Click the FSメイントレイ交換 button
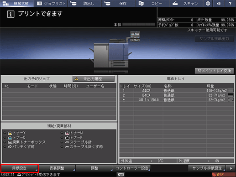 point(214,71)
